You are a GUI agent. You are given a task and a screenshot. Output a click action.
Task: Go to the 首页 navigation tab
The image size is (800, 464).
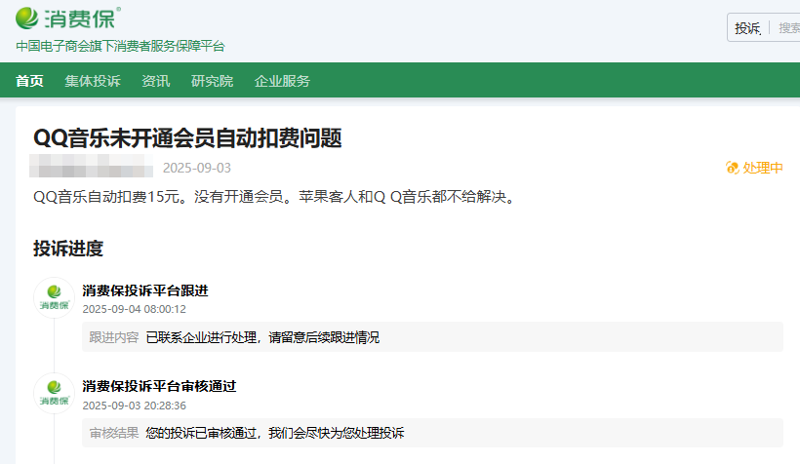pyautogui.click(x=29, y=81)
